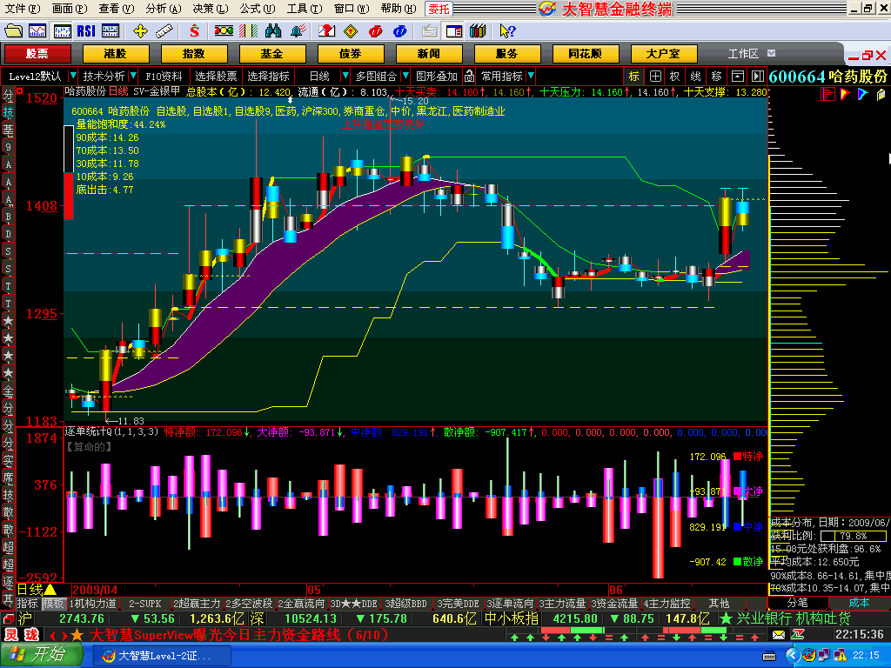Click the traffic light signal icon
Viewport: 891px width, 668px height.
[224, 30]
